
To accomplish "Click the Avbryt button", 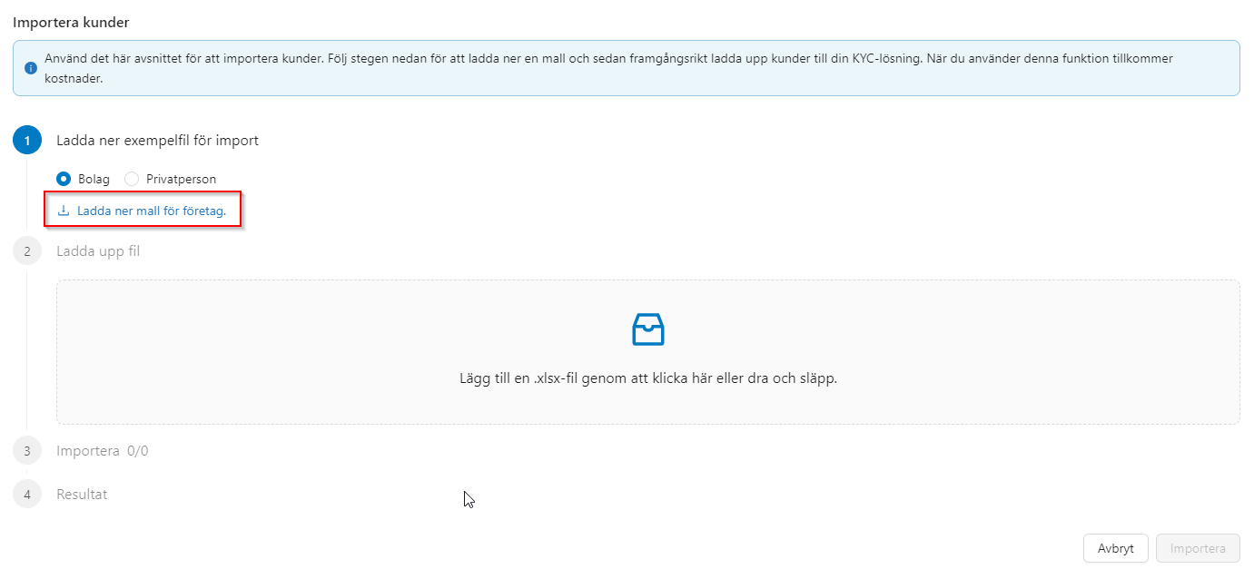I will 1115,548.
